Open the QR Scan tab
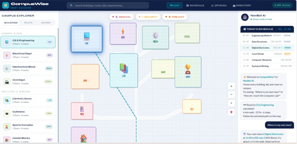Screen dimensions: 297x144 [219, 6]
